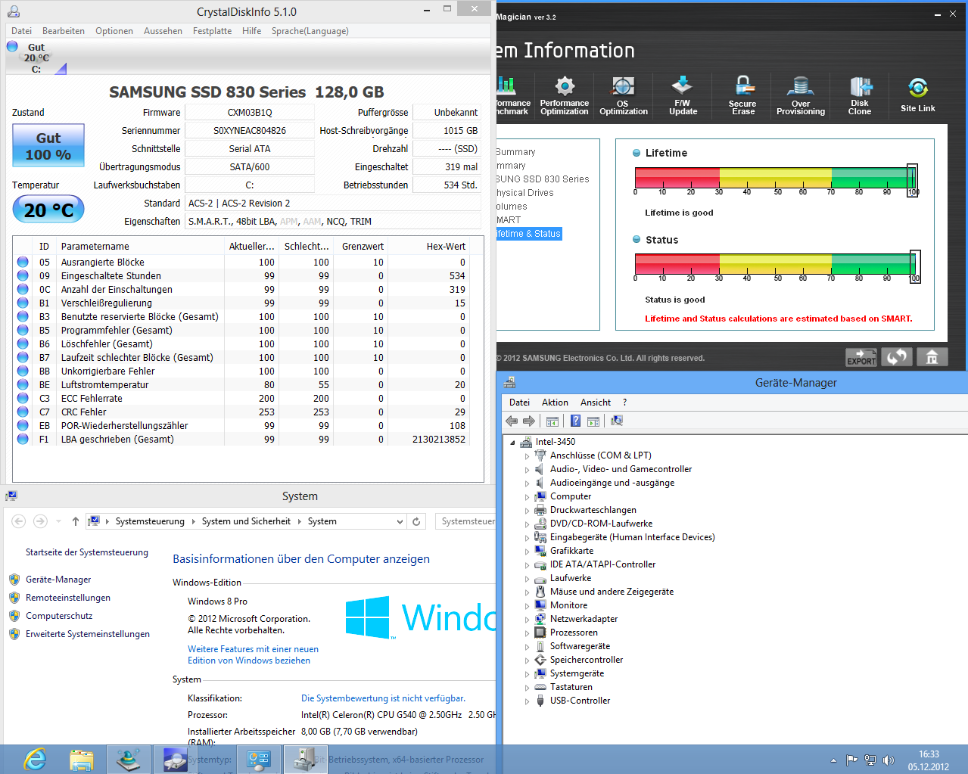
Task: Open Optionen menu in CrystalDiskInfo
Action: 114,31
